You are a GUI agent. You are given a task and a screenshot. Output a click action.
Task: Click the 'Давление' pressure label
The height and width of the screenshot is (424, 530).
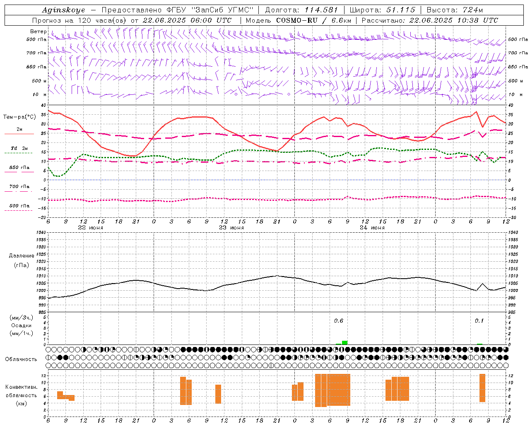pos(22,255)
